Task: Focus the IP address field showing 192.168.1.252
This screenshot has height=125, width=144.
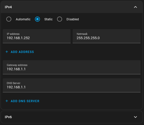Action: [x=37, y=36]
